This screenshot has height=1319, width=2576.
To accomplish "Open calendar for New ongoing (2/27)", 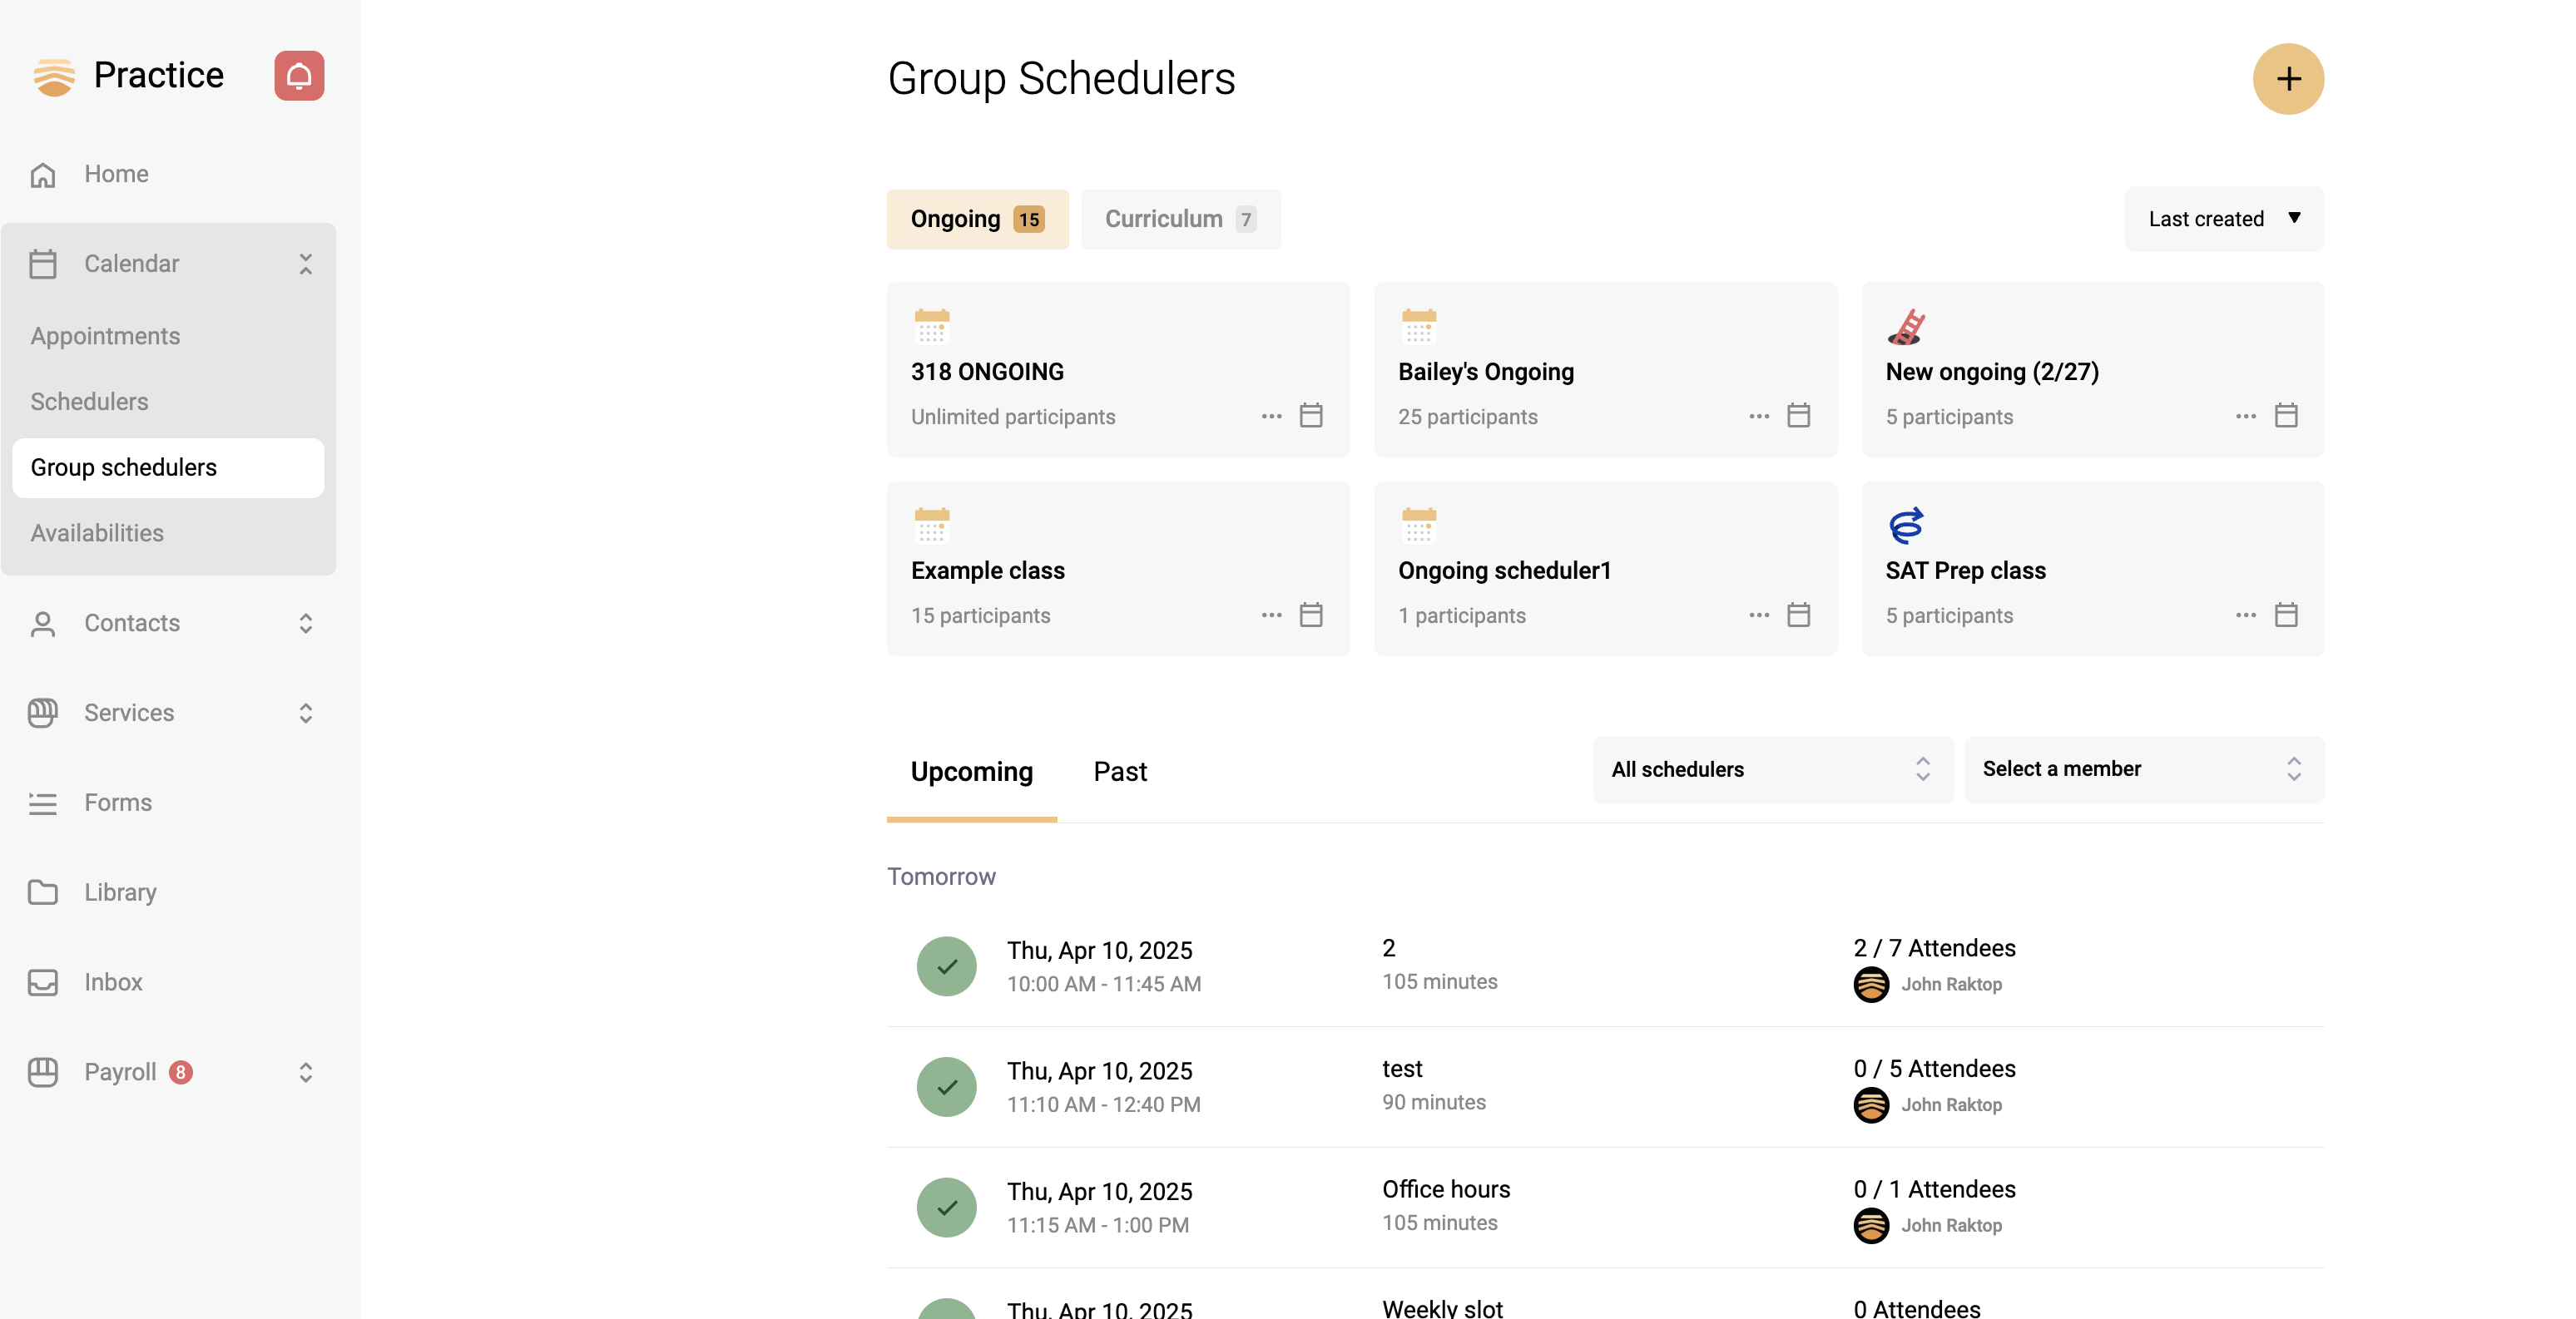I will tap(2286, 416).
